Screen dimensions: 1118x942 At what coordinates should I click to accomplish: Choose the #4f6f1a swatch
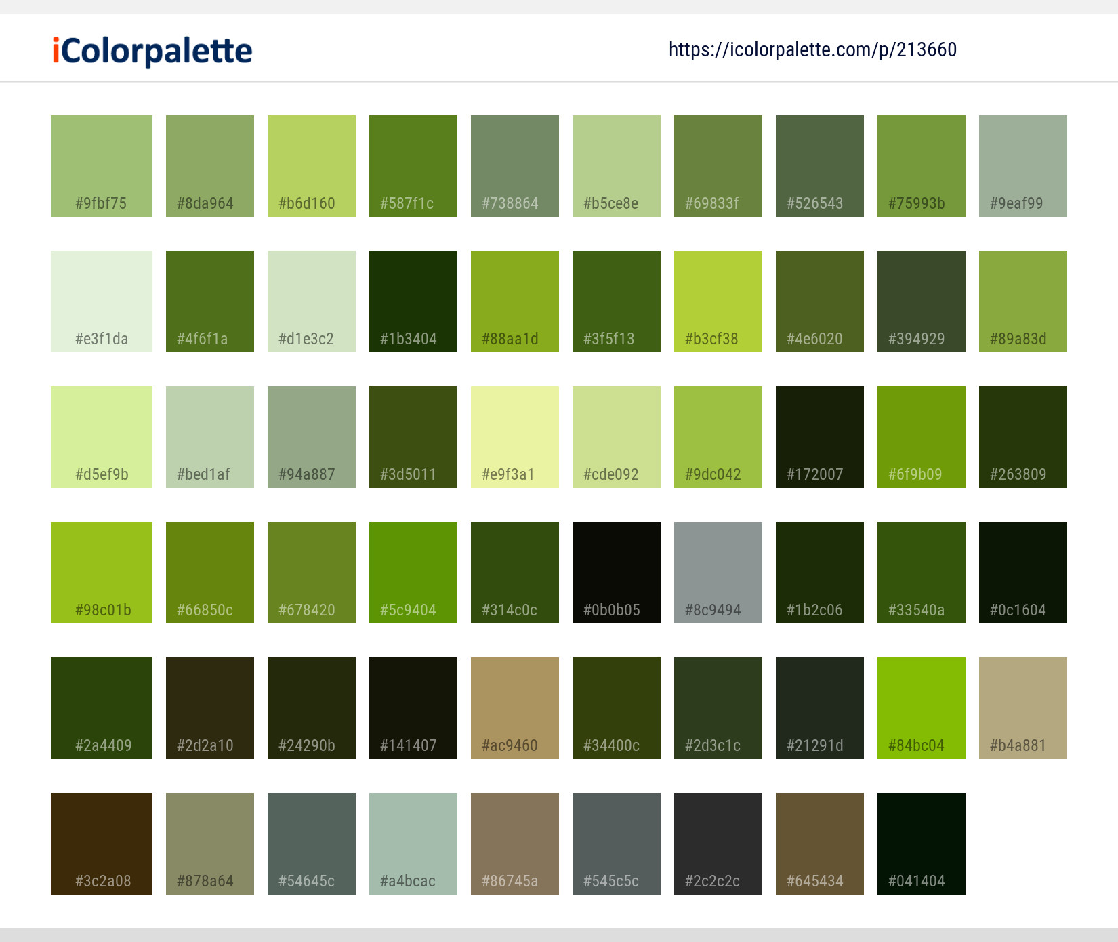point(210,302)
